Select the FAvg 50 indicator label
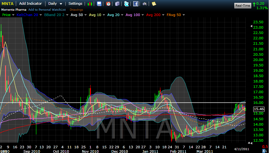269x153 pixels. tap(174, 15)
